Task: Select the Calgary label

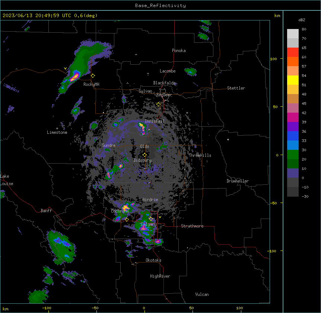Action: click(149, 224)
